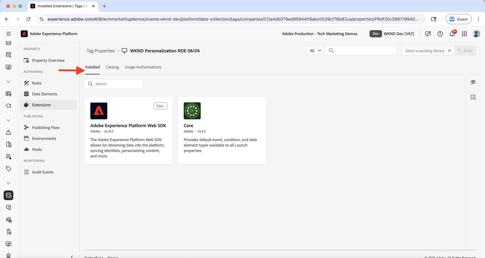The image size is (485, 258).
Task: Click the Adobe Experience Platform logo
Action: coord(24,34)
